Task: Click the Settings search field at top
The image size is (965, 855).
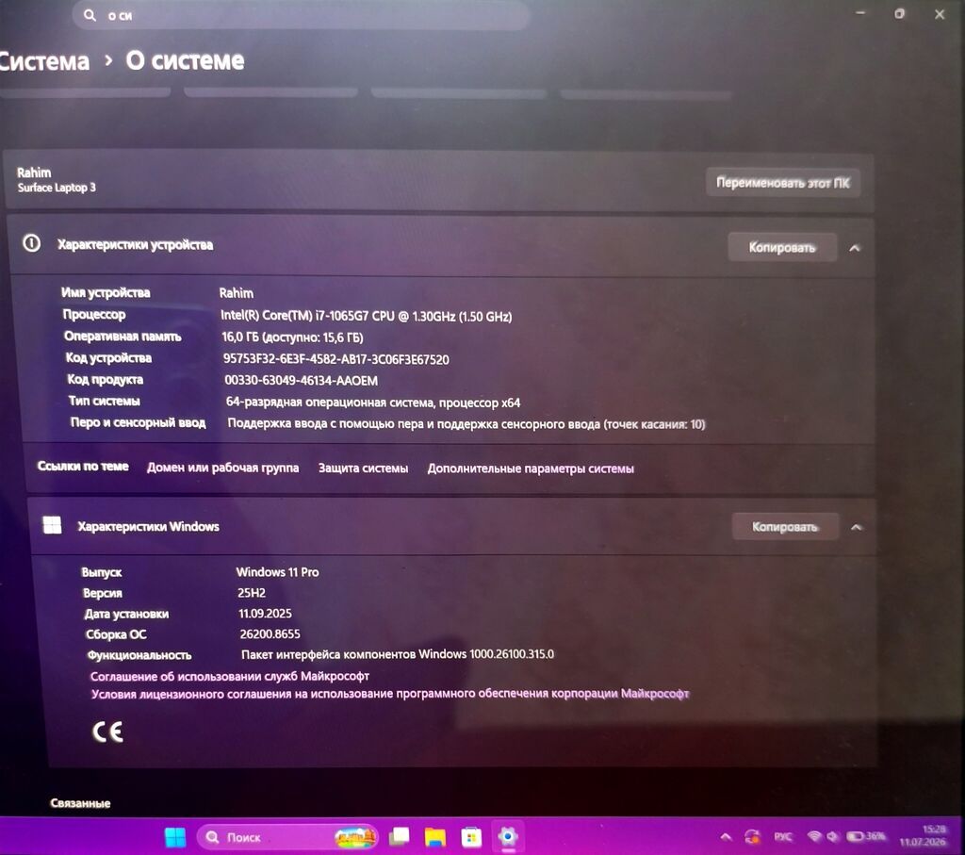Action: coord(301,15)
